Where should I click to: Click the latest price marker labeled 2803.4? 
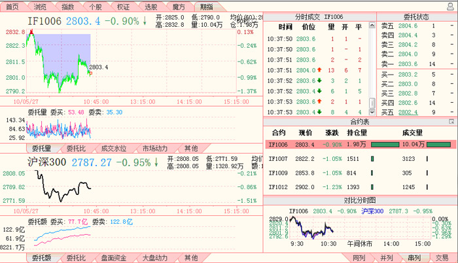(90, 73)
